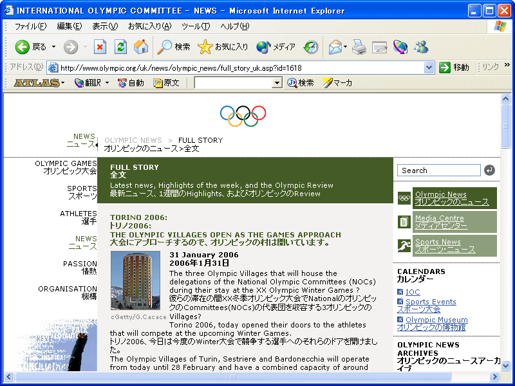The width and height of the screenshot is (515, 386).
Task: Select SPORTS in left navigation
Action: (x=82, y=192)
